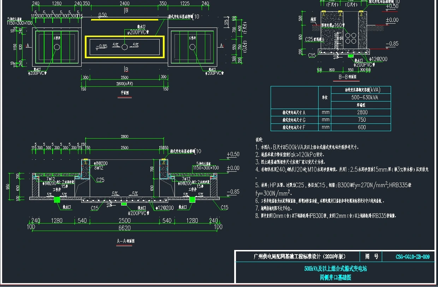The height and width of the screenshot is (287, 438).
Task: Select the 750 value in table
Action: [362, 120]
